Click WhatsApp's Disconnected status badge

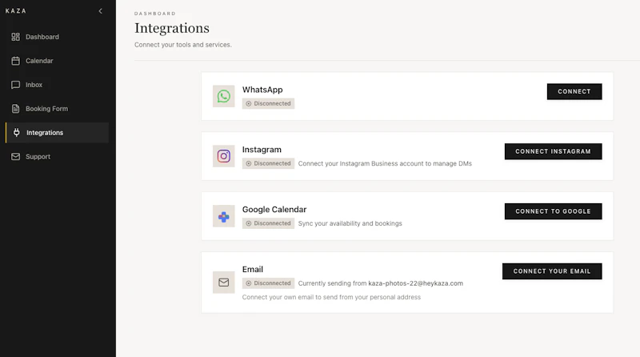[x=268, y=103]
